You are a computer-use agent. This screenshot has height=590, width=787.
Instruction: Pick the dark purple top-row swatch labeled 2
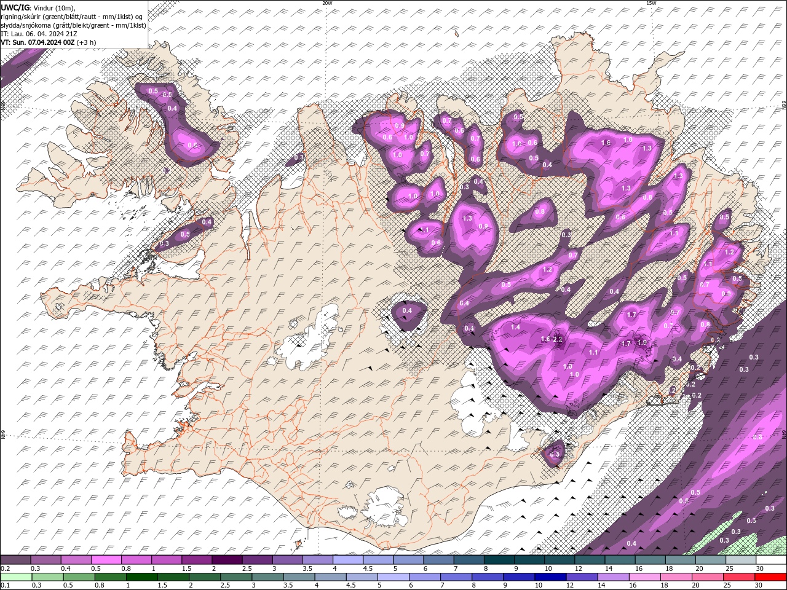226,560
